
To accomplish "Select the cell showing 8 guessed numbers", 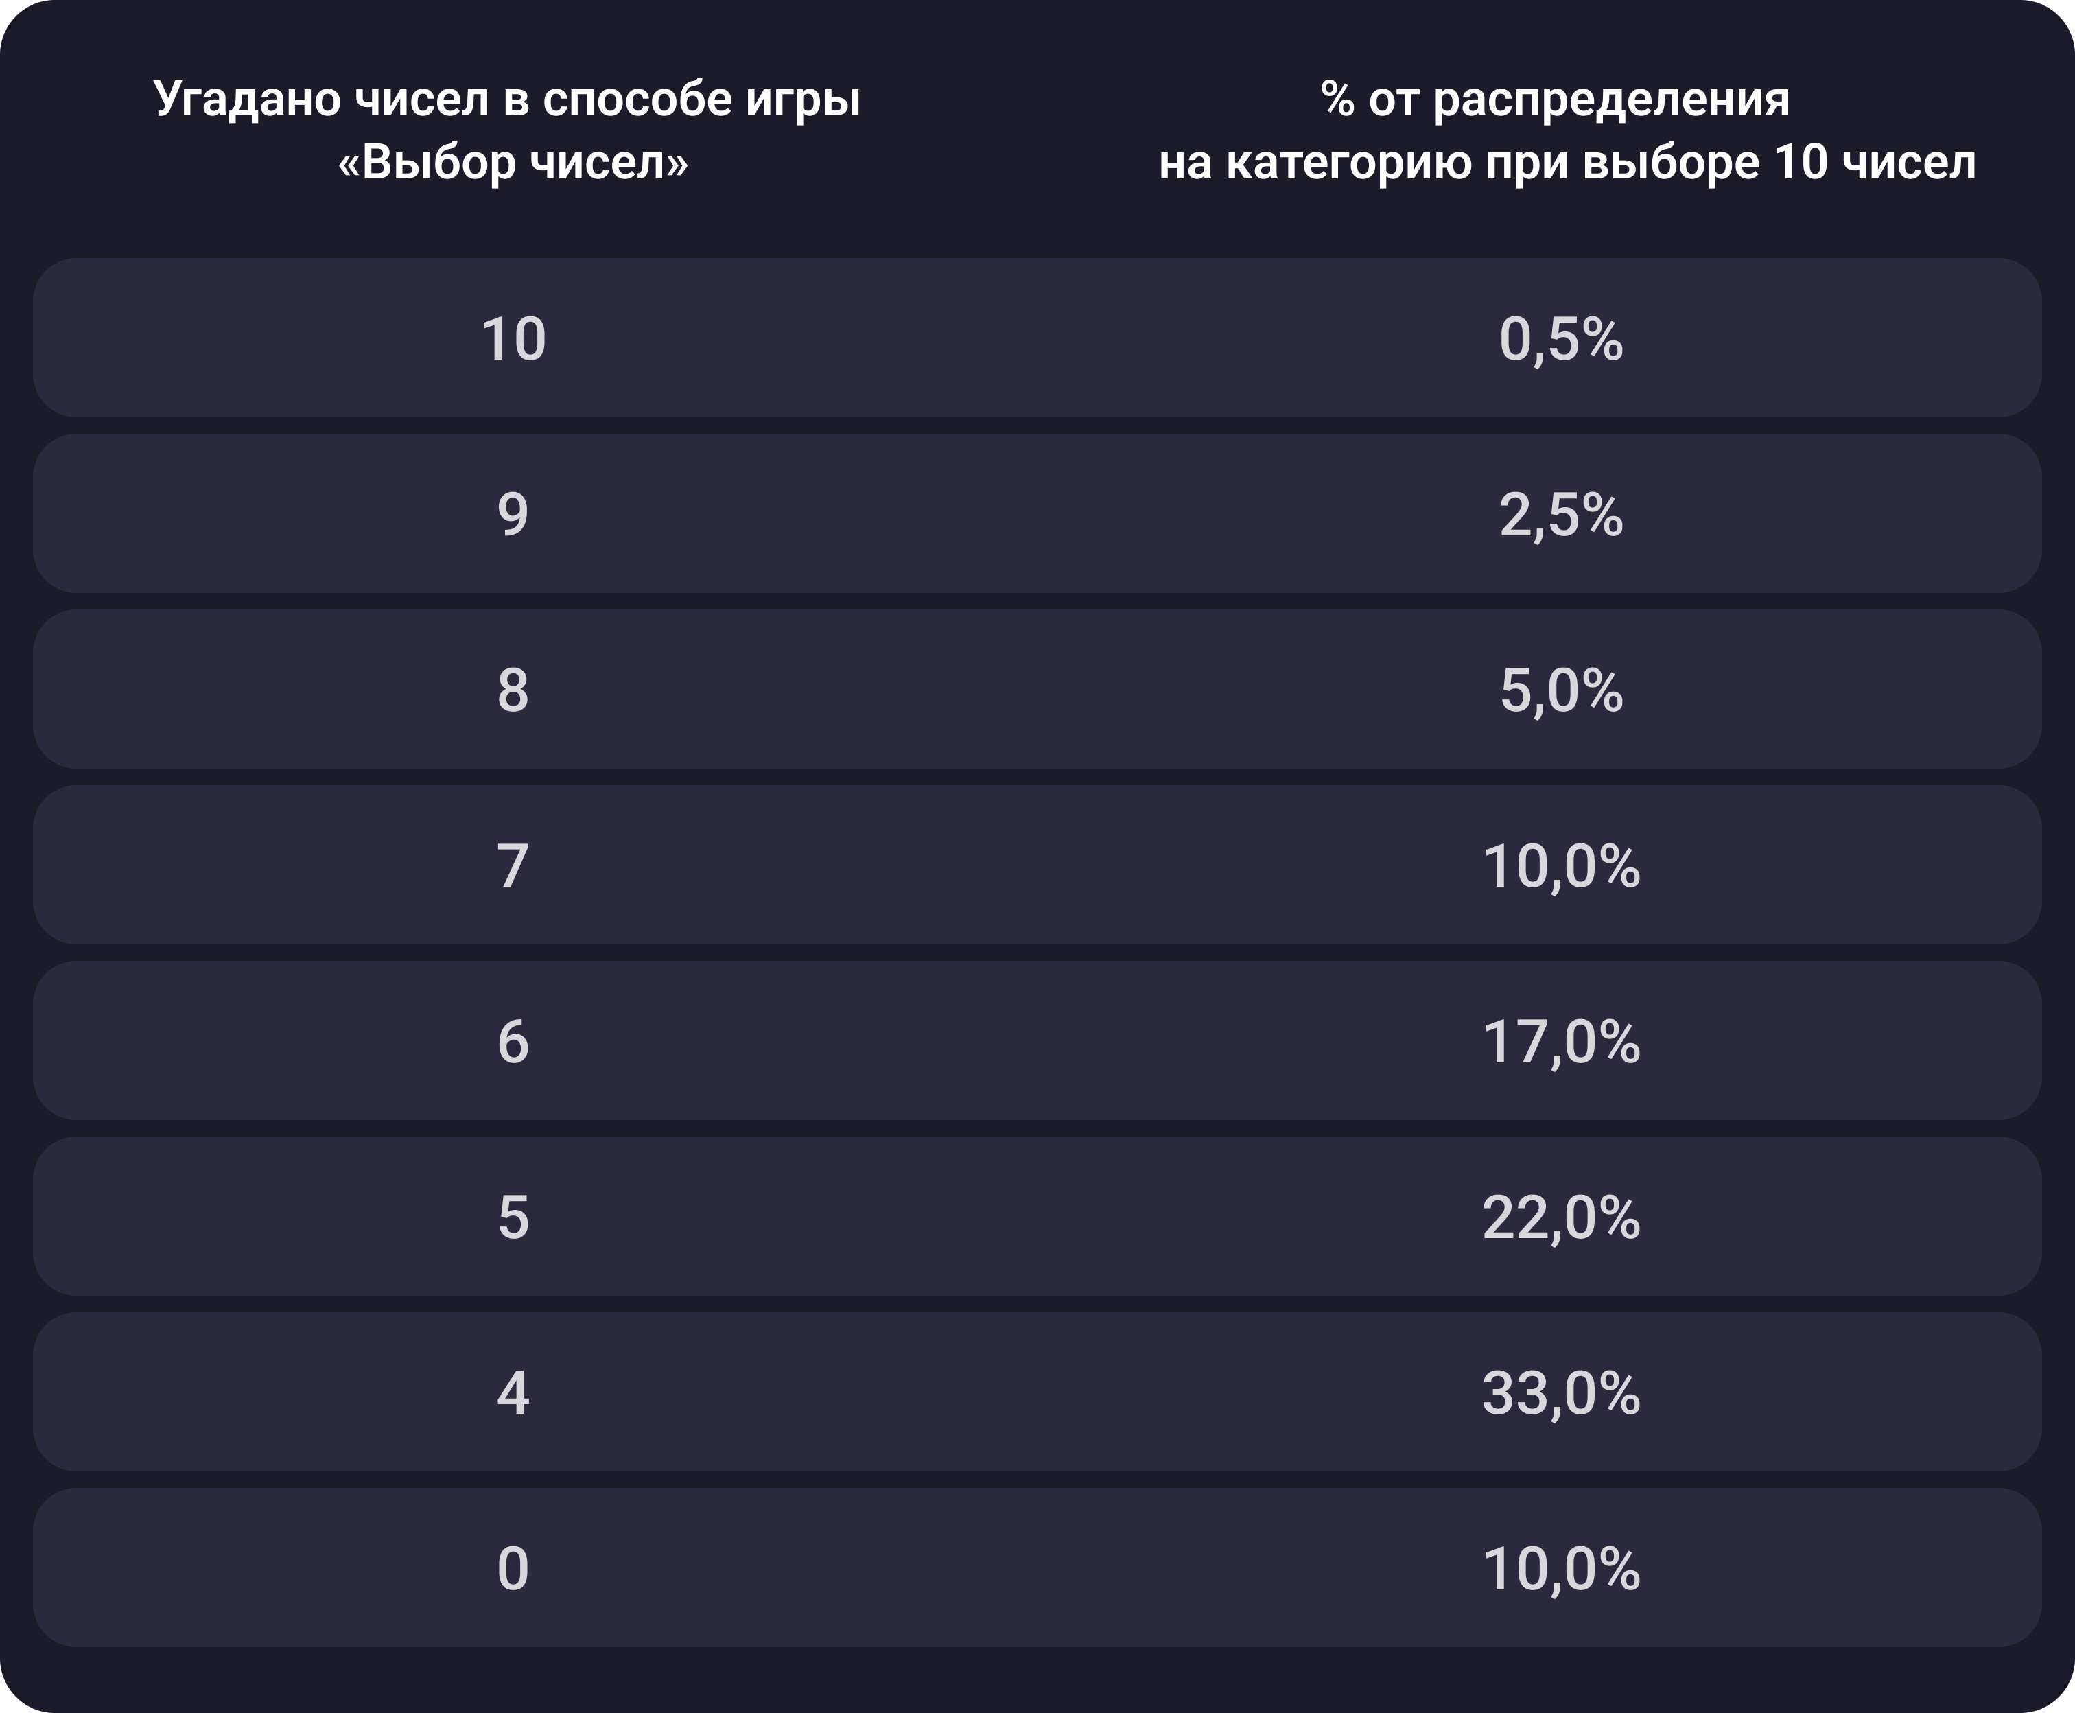I will click(x=513, y=690).
